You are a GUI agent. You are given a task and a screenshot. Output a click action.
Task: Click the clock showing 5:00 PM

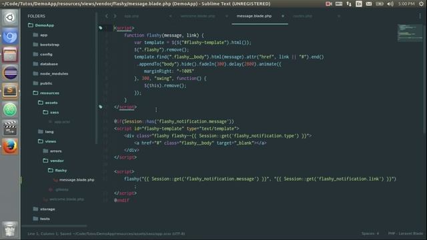click(x=406, y=4)
